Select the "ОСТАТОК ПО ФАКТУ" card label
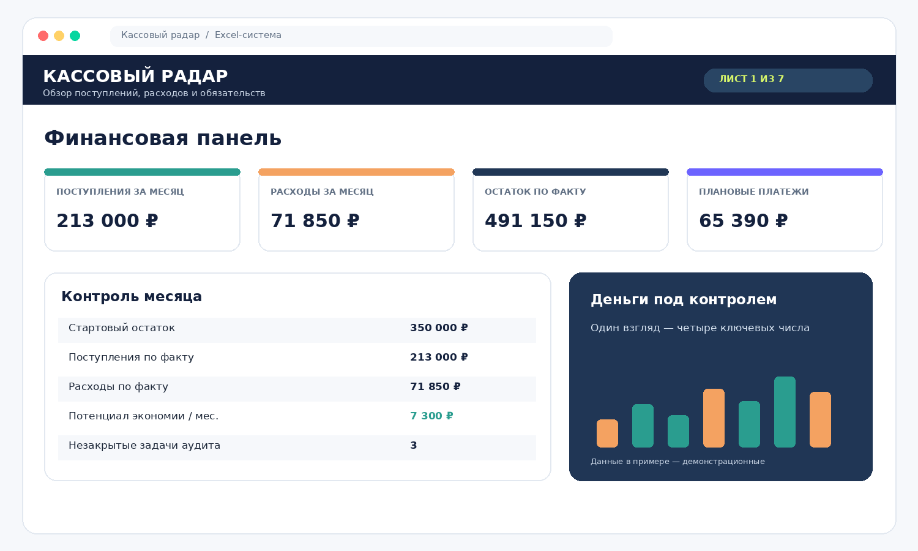The height and width of the screenshot is (551, 918). [535, 192]
